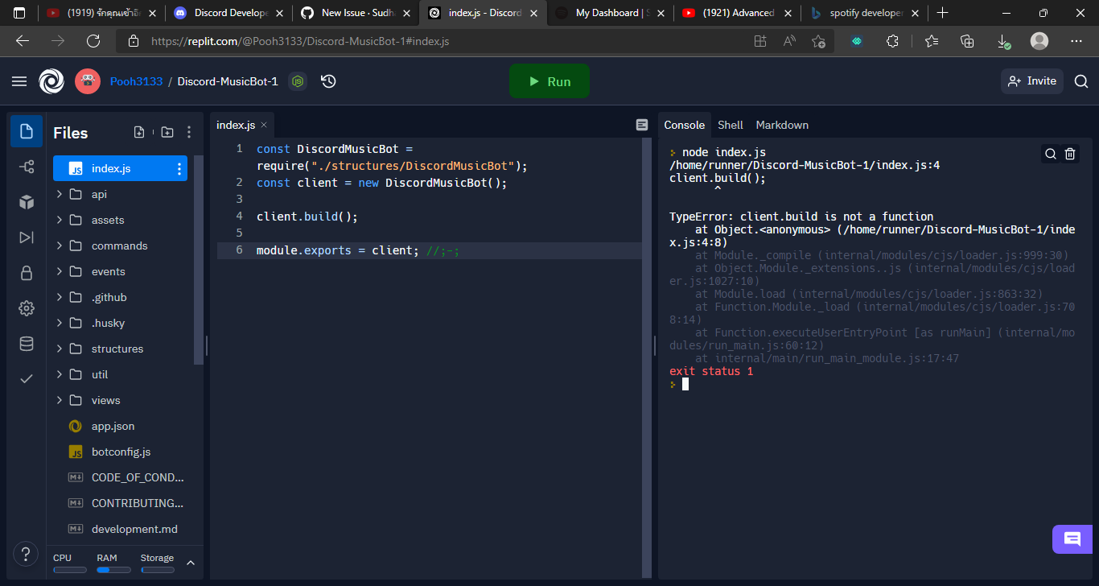Open the console search magnifier icon
The height and width of the screenshot is (586, 1099).
pyautogui.click(x=1050, y=153)
